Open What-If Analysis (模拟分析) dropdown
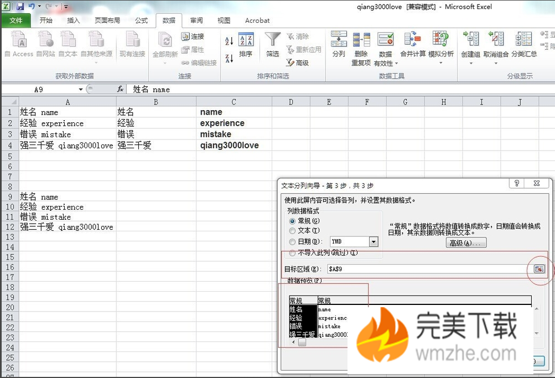The height and width of the screenshot is (378, 555). pos(440,63)
